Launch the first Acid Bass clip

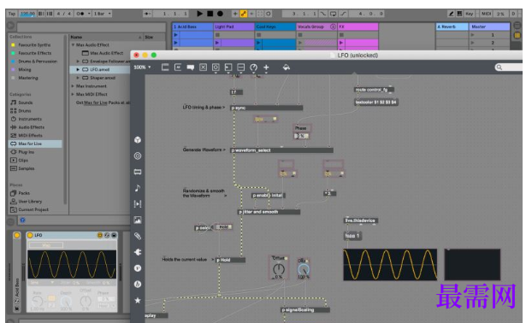click(175, 34)
